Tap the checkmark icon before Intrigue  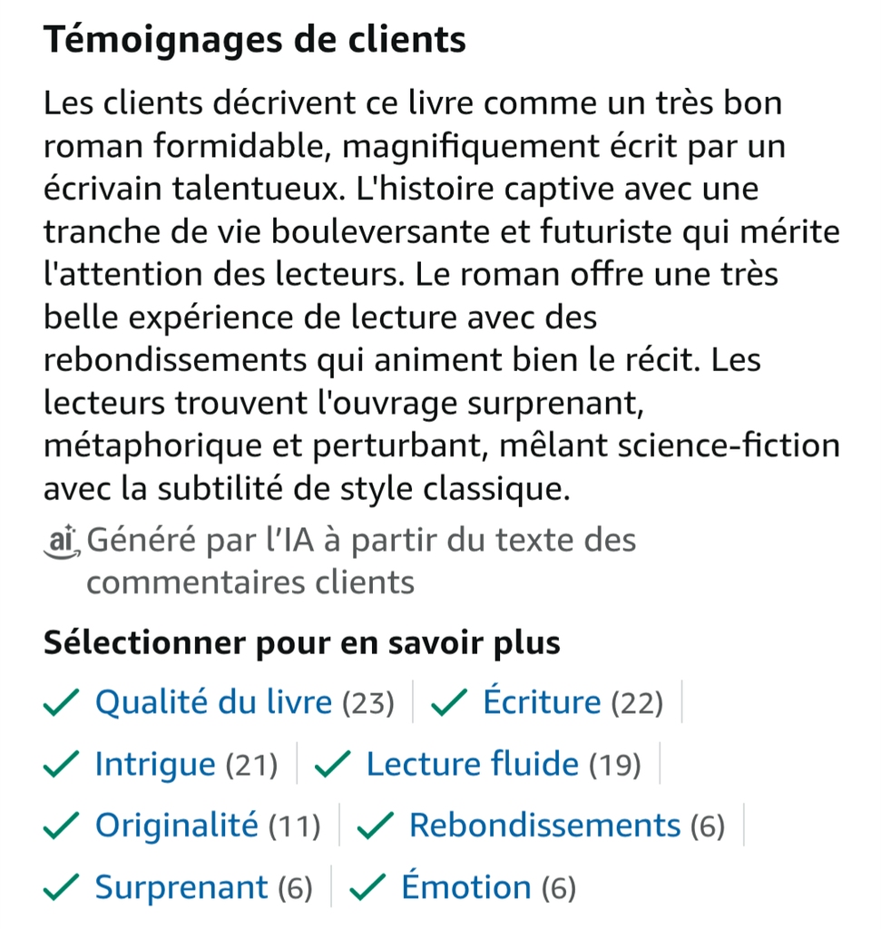tap(61, 765)
